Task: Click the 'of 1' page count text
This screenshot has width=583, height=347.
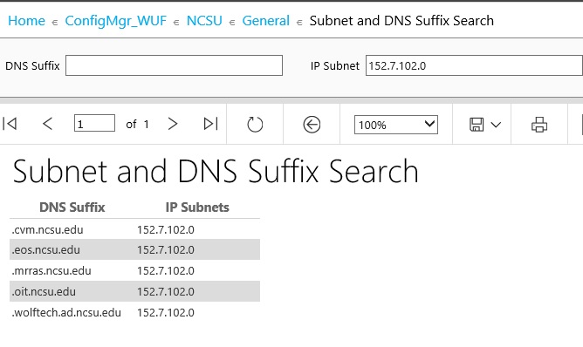Action: (x=137, y=124)
